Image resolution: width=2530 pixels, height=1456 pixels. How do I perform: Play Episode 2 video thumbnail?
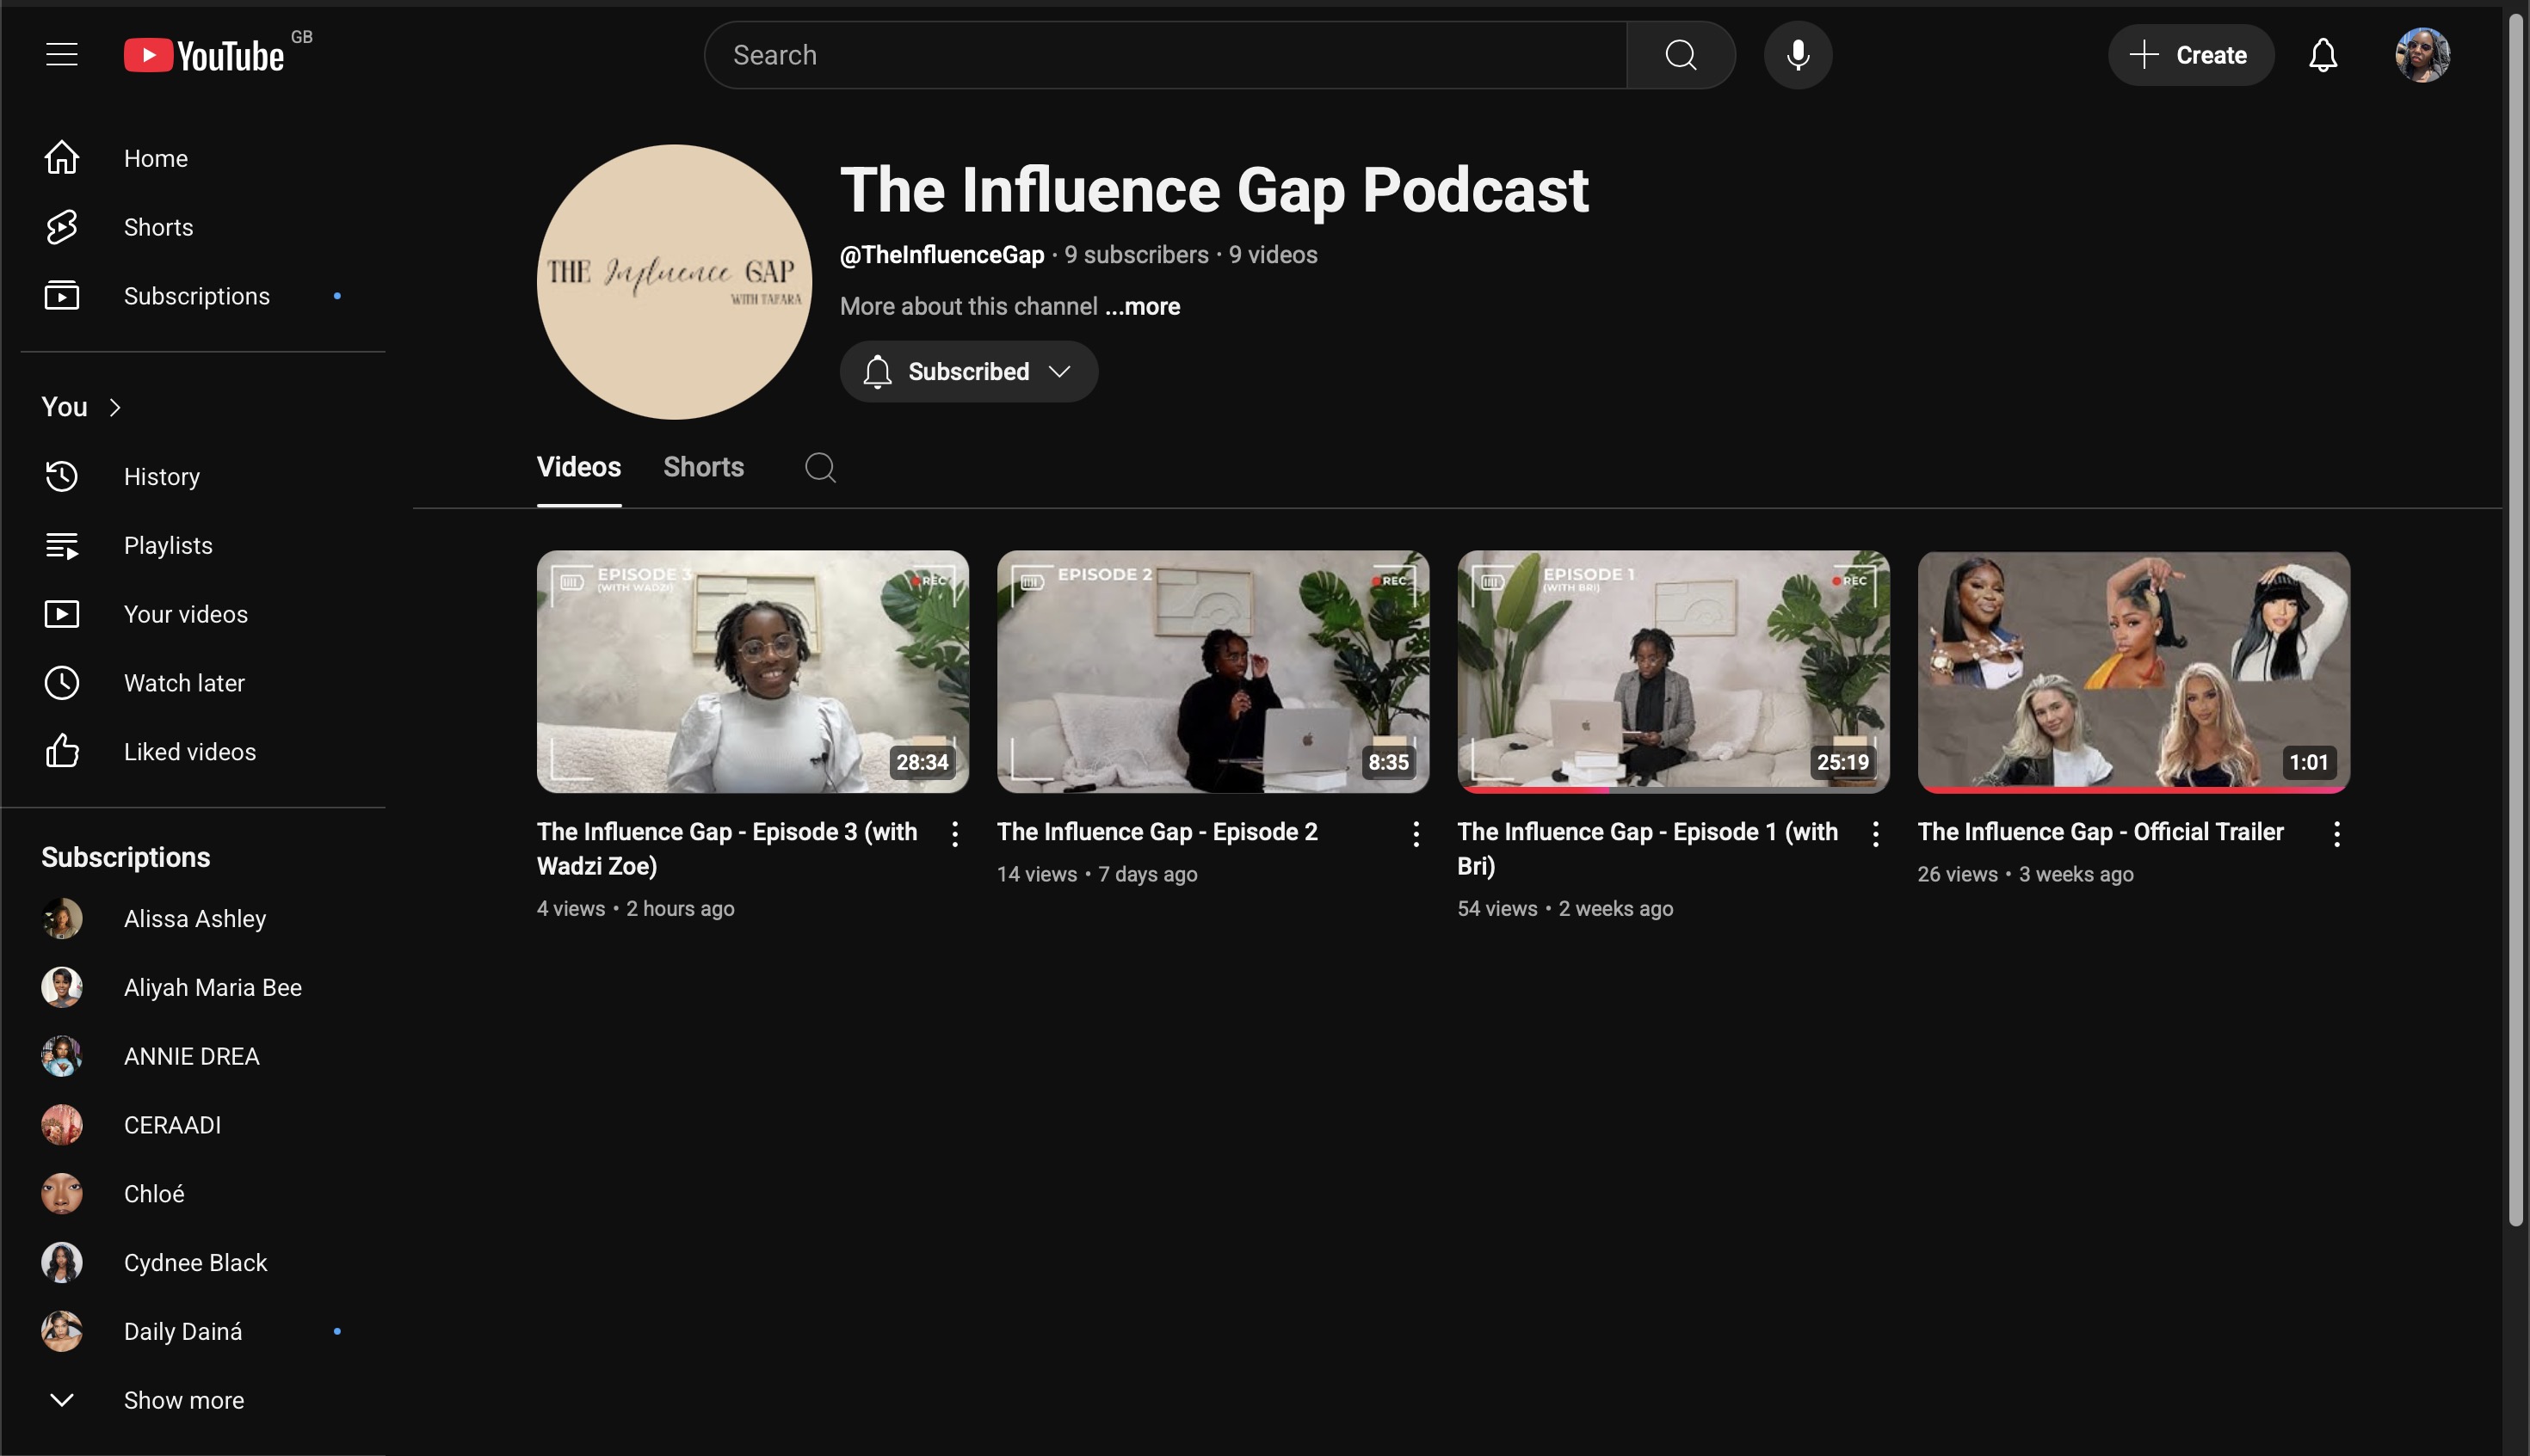tap(1213, 672)
